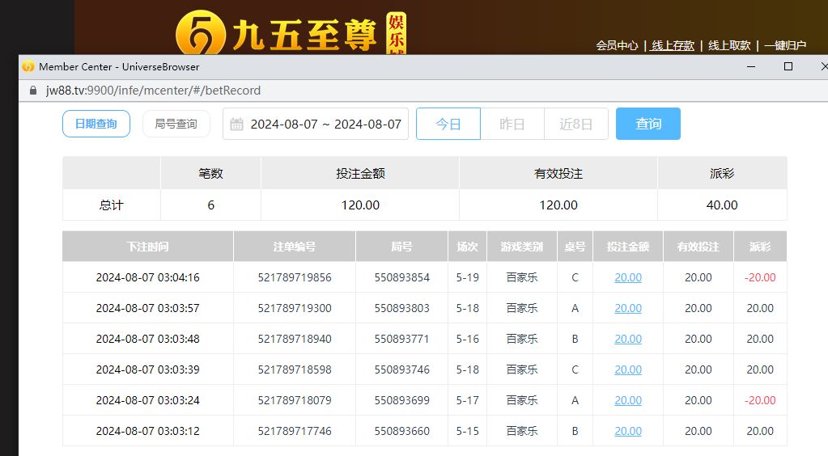Open the 线上取款 link
This screenshot has width=828, height=456.
729,45
